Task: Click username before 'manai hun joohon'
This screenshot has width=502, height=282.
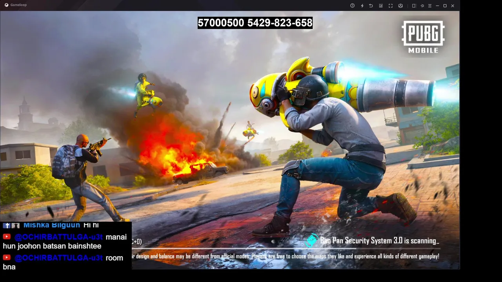Action: tap(58, 237)
